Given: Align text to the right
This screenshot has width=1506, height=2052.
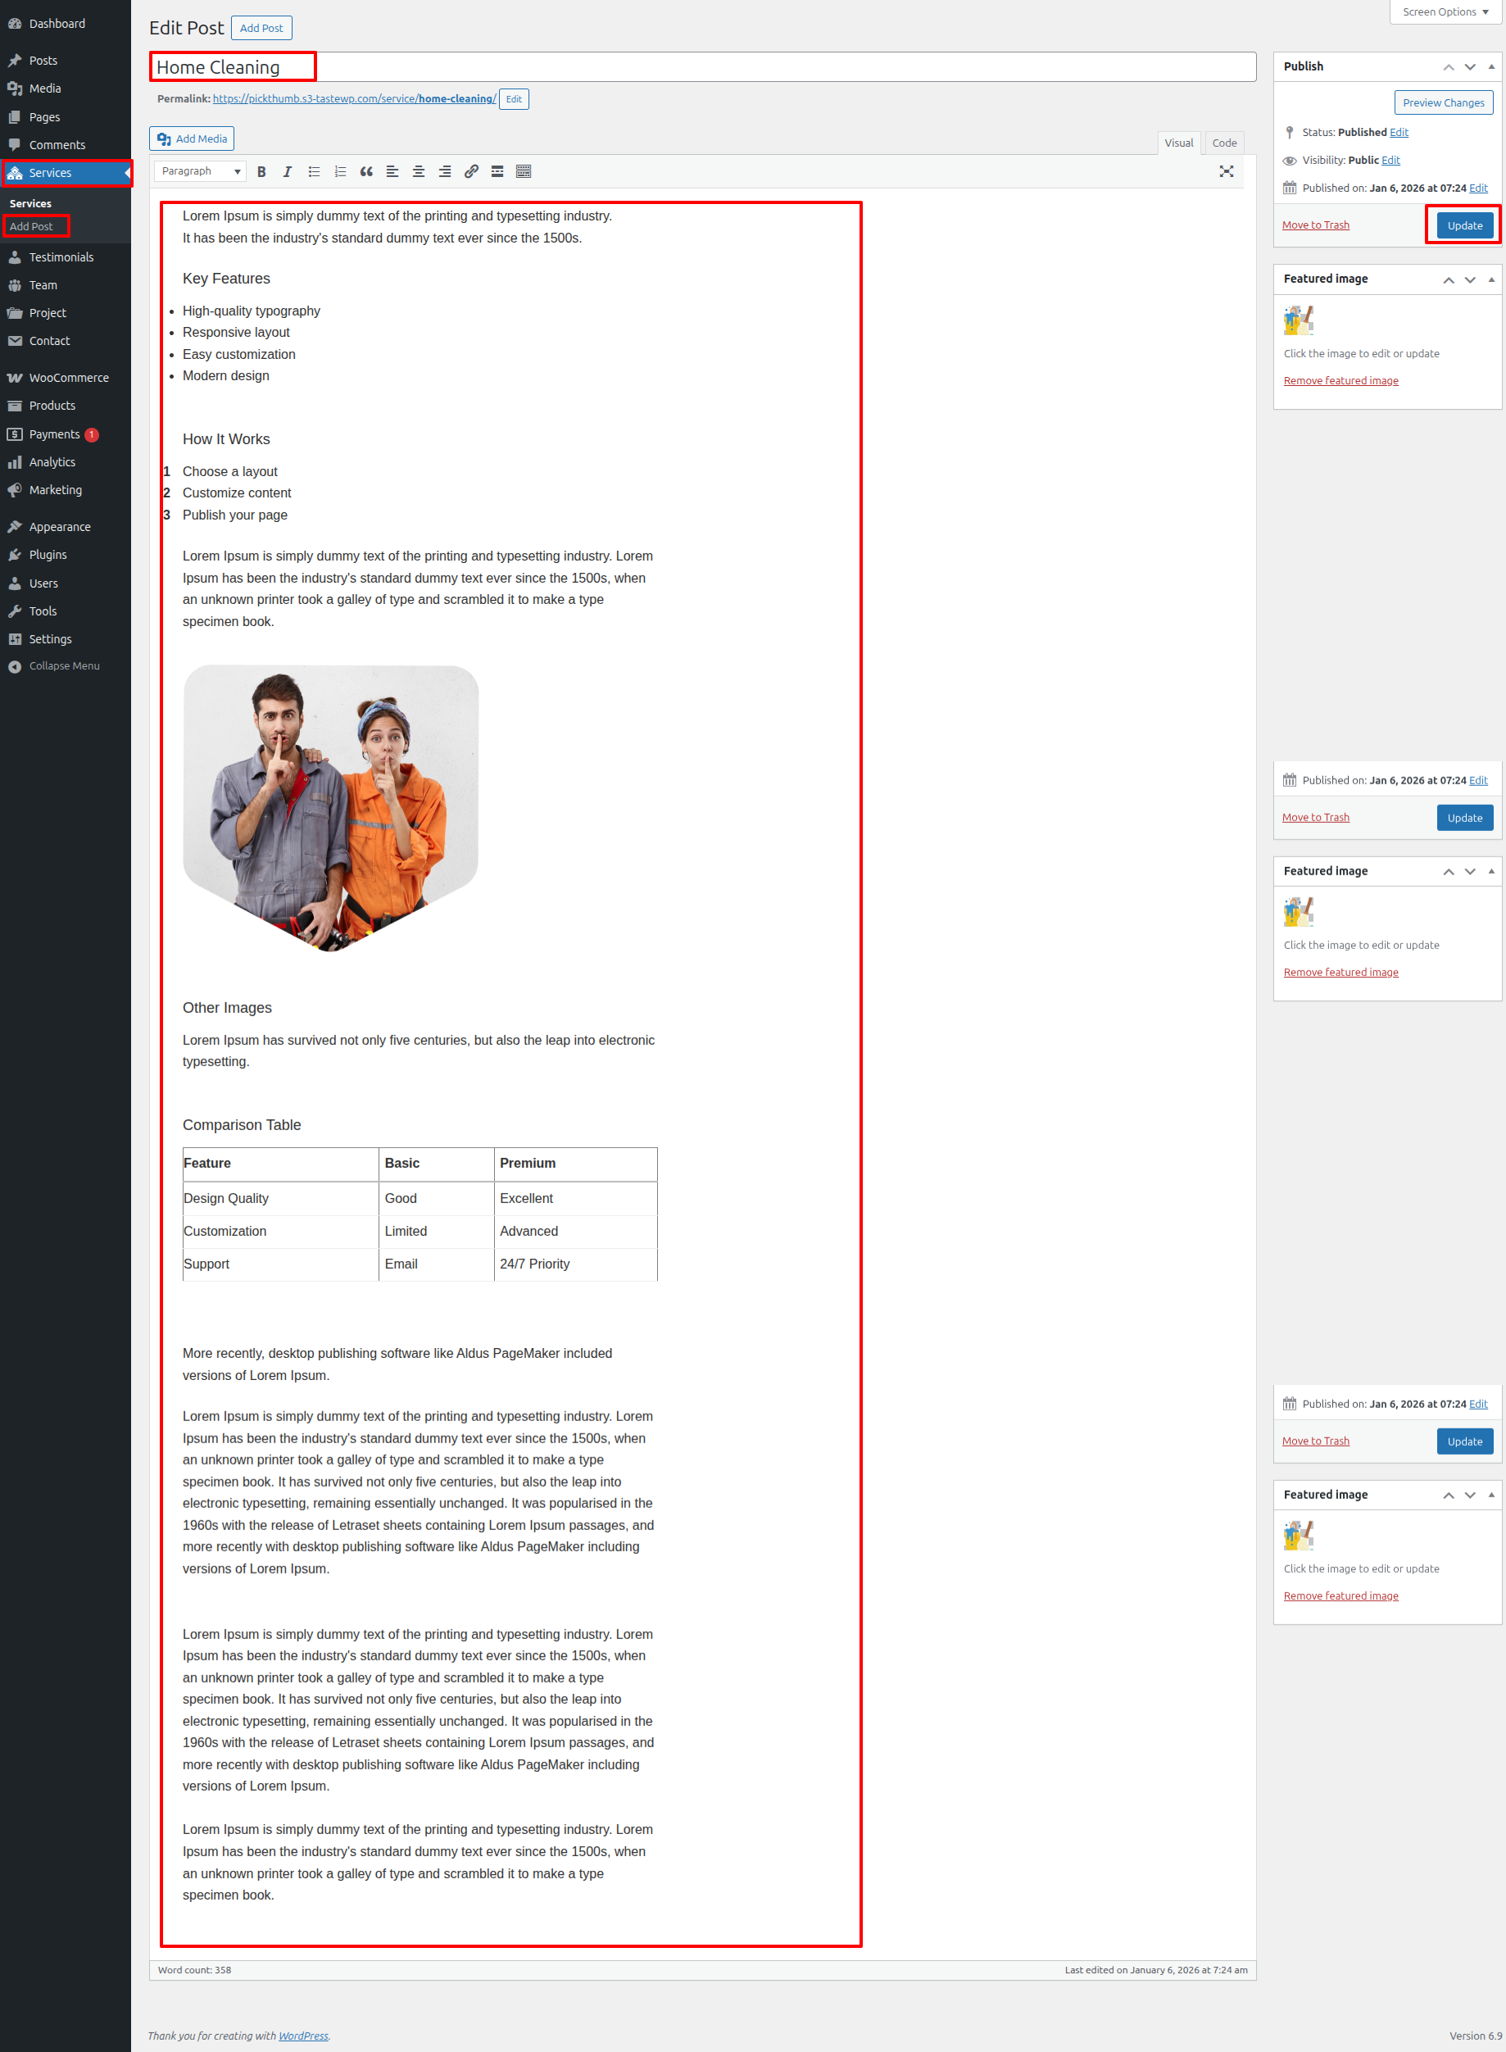Looking at the screenshot, I should [445, 171].
